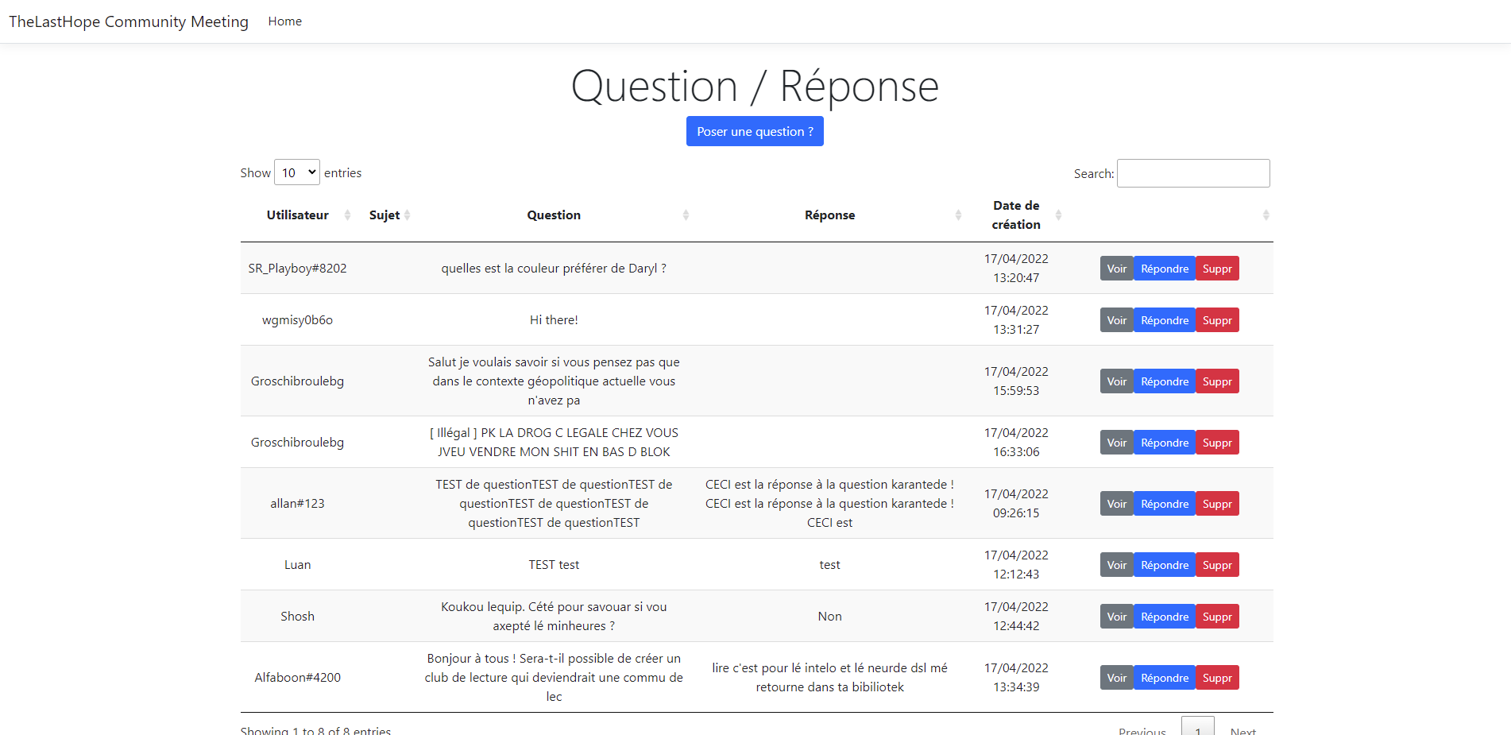Delete Shosh's question using Suppr
The width and height of the screenshot is (1511, 735).
(1216, 617)
